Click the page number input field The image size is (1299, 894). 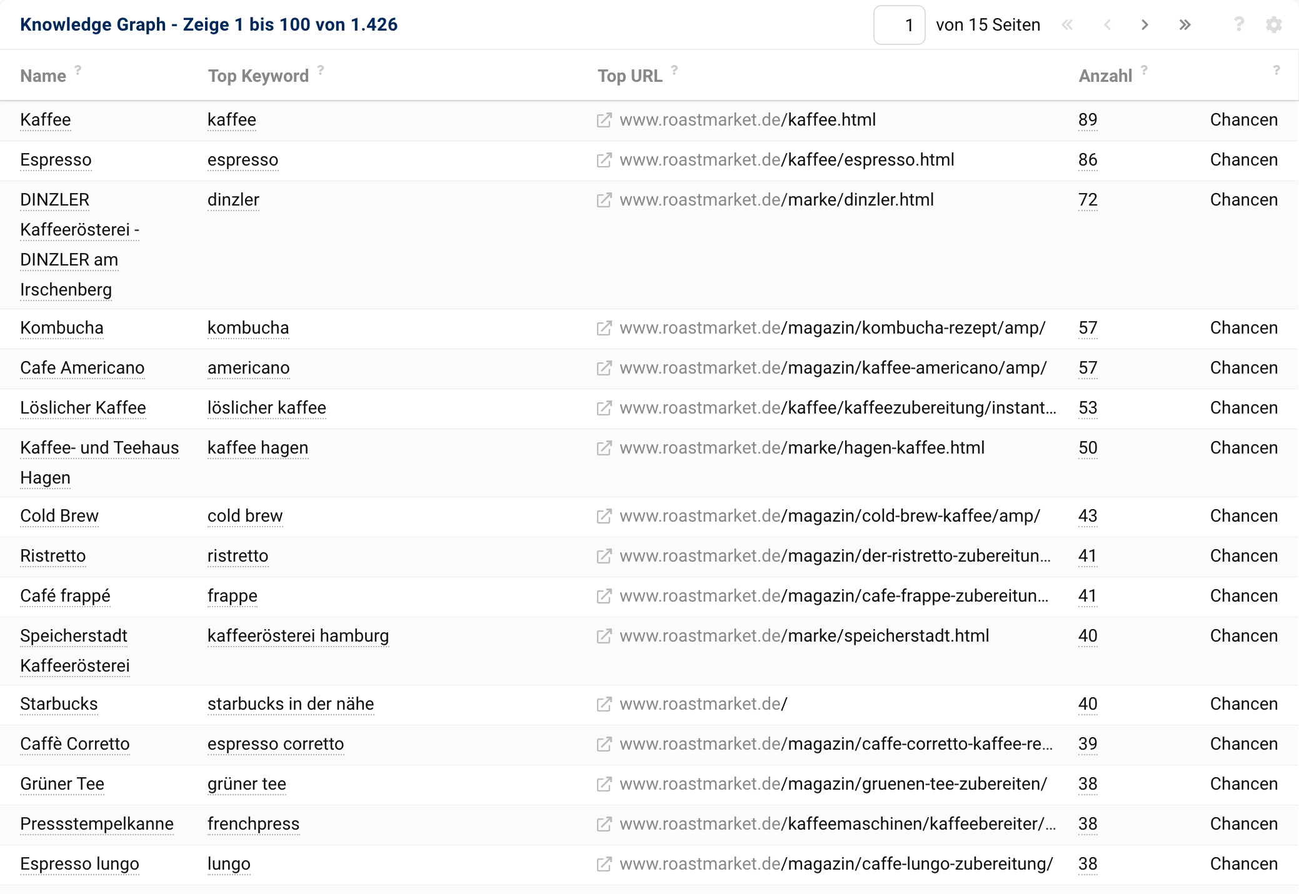(899, 25)
